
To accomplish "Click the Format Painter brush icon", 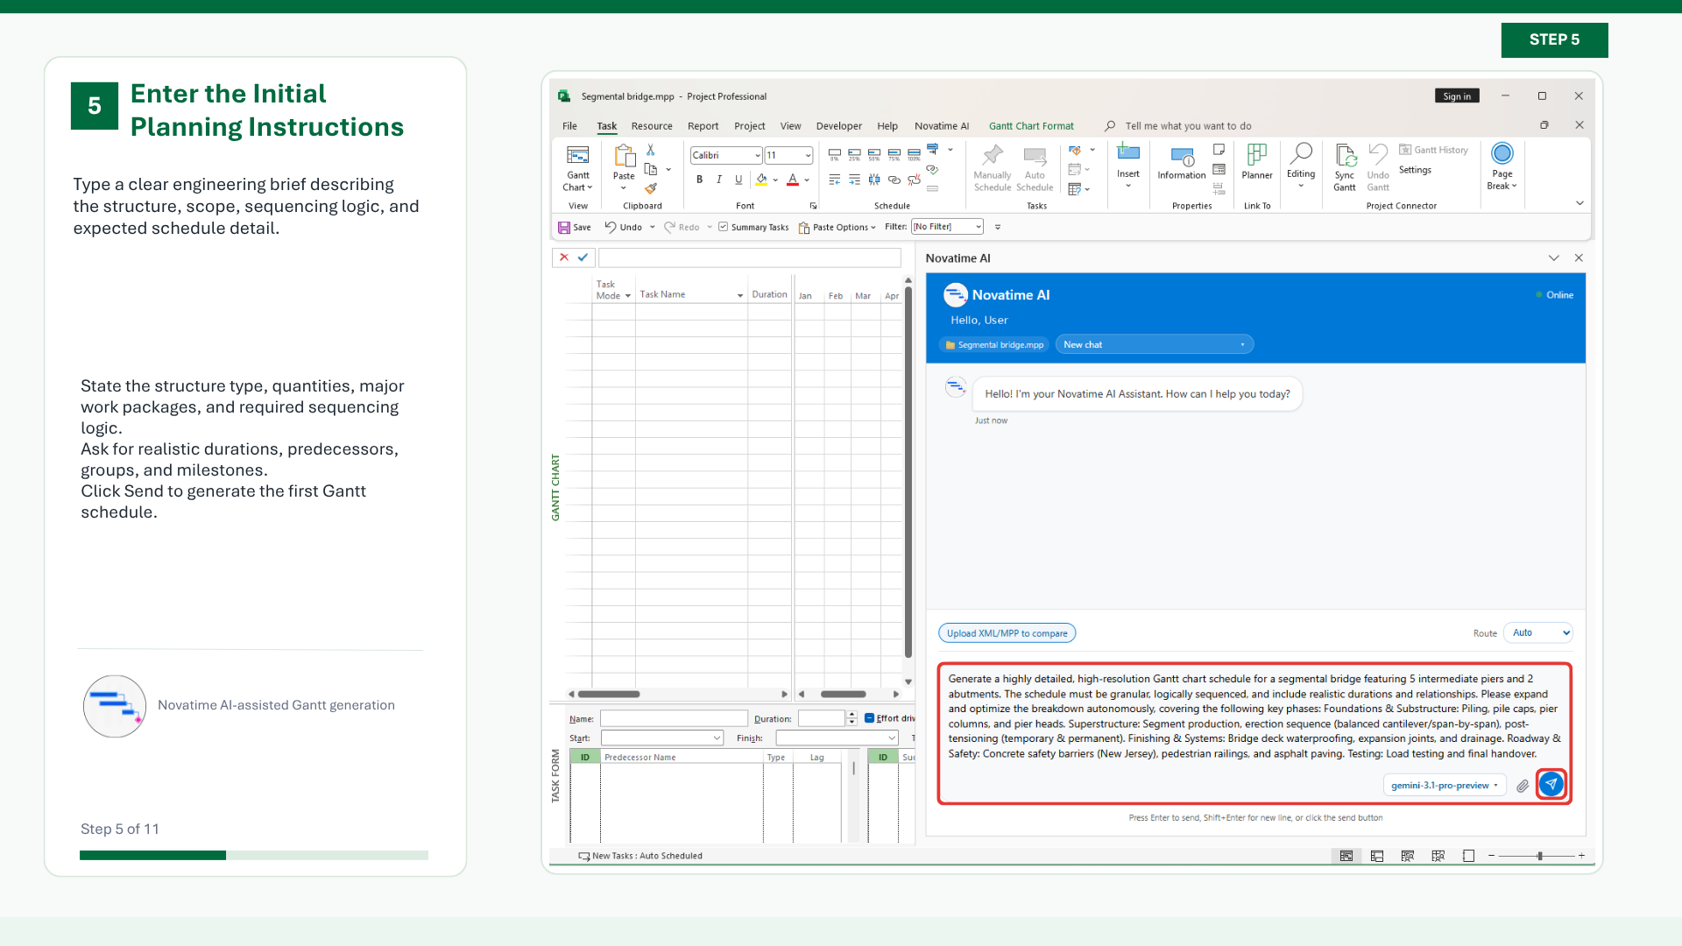I will (650, 188).
